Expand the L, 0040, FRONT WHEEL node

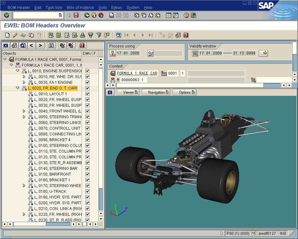(x=24, y=111)
